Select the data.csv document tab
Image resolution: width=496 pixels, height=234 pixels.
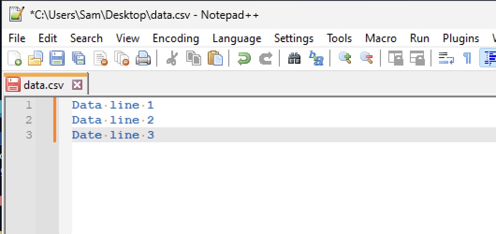click(46, 84)
